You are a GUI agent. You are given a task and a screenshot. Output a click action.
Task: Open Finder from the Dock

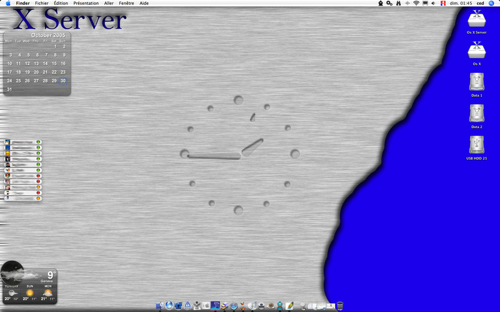160,306
